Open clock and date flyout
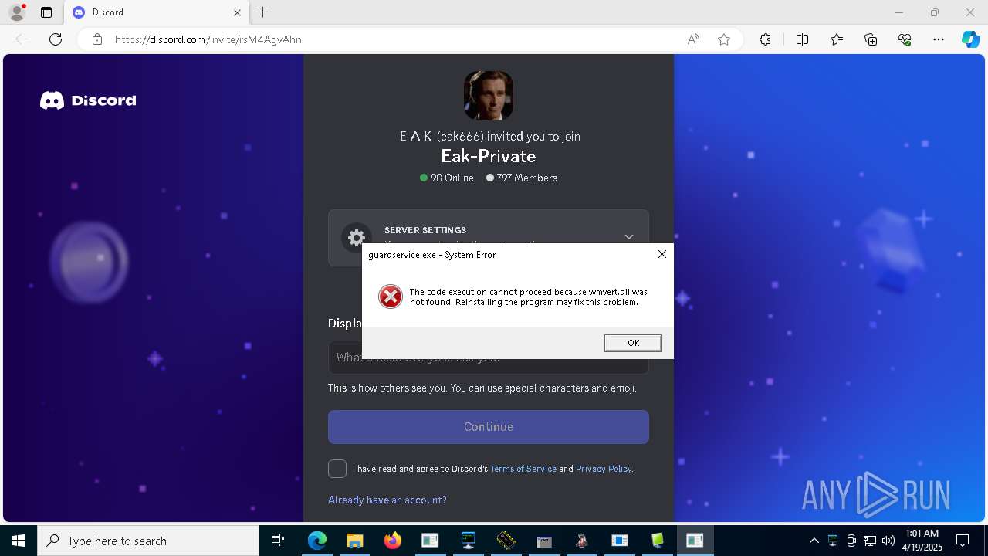 click(922, 541)
